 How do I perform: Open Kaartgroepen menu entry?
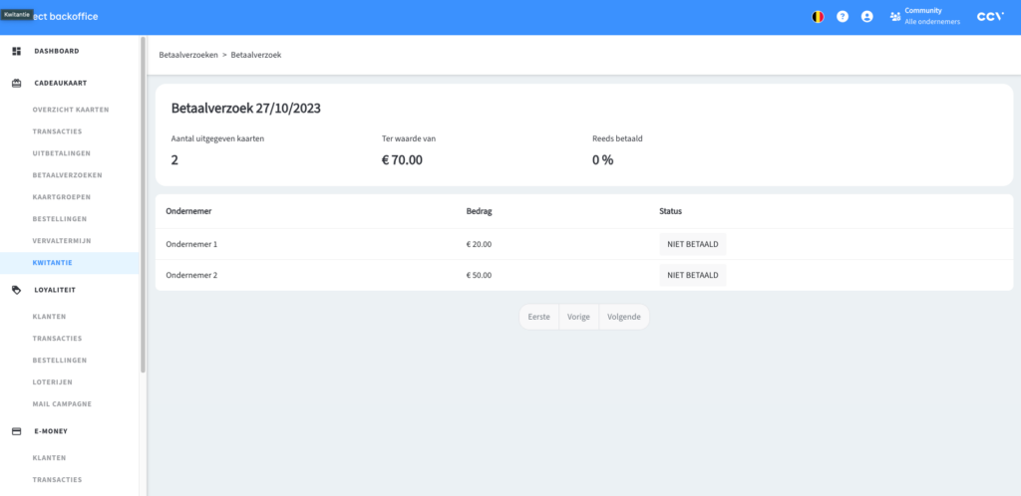coord(61,197)
